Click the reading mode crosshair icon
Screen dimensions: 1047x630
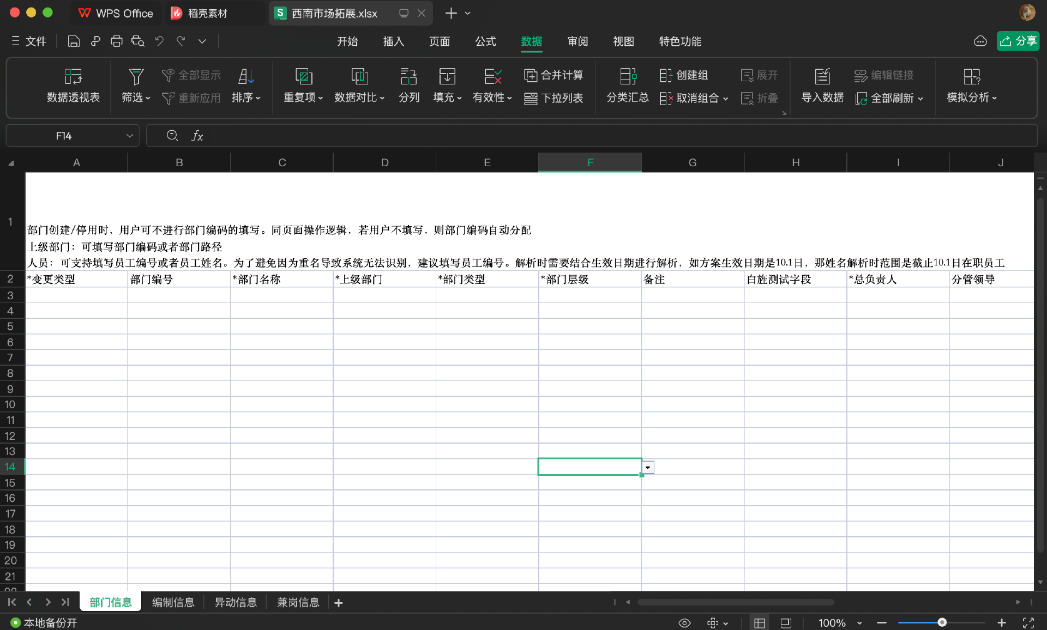click(713, 623)
